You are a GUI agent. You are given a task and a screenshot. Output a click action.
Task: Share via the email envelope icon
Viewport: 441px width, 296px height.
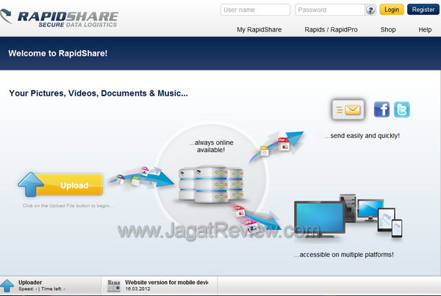click(x=348, y=109)
